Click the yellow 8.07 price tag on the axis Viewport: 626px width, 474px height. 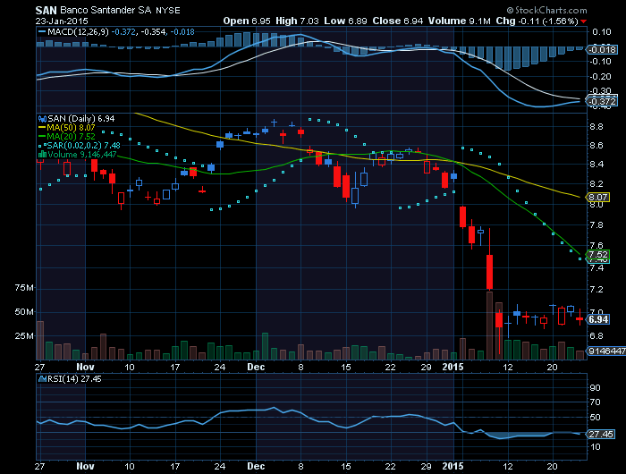[x=597, y=197]
